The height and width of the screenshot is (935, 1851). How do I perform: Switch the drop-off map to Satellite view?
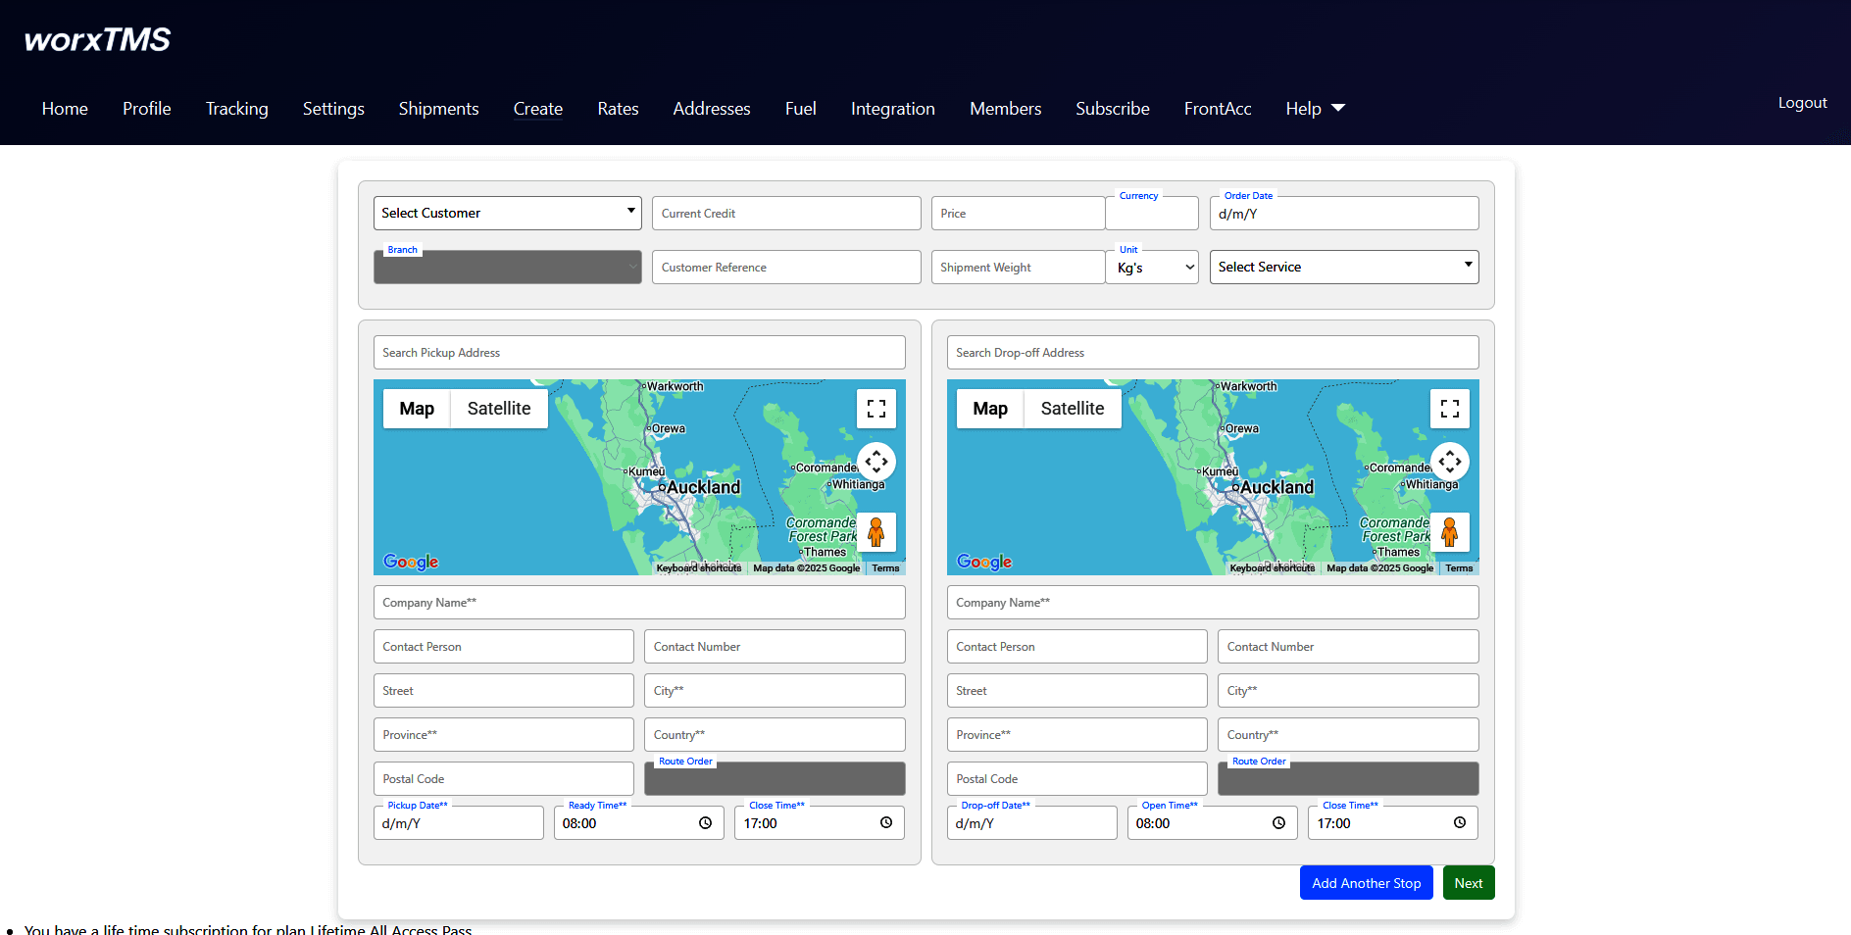(1072, 409)
